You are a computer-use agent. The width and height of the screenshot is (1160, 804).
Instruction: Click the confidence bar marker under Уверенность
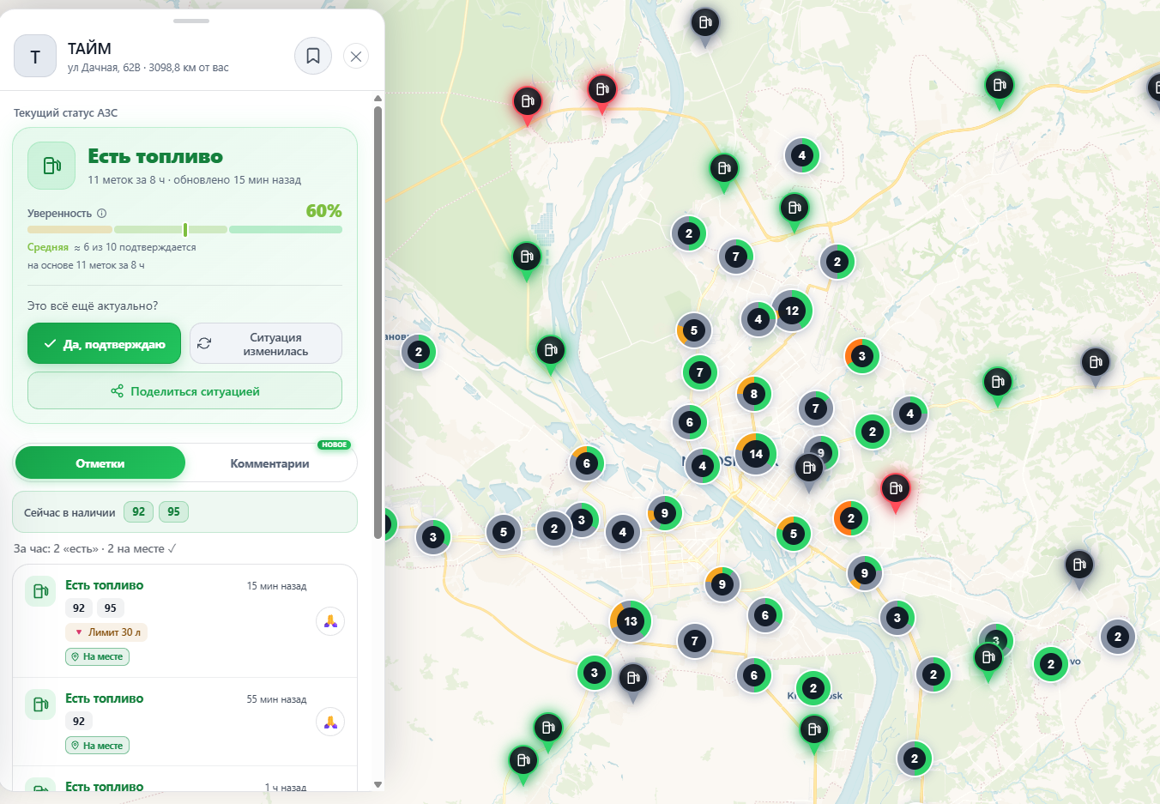(185, 230)
